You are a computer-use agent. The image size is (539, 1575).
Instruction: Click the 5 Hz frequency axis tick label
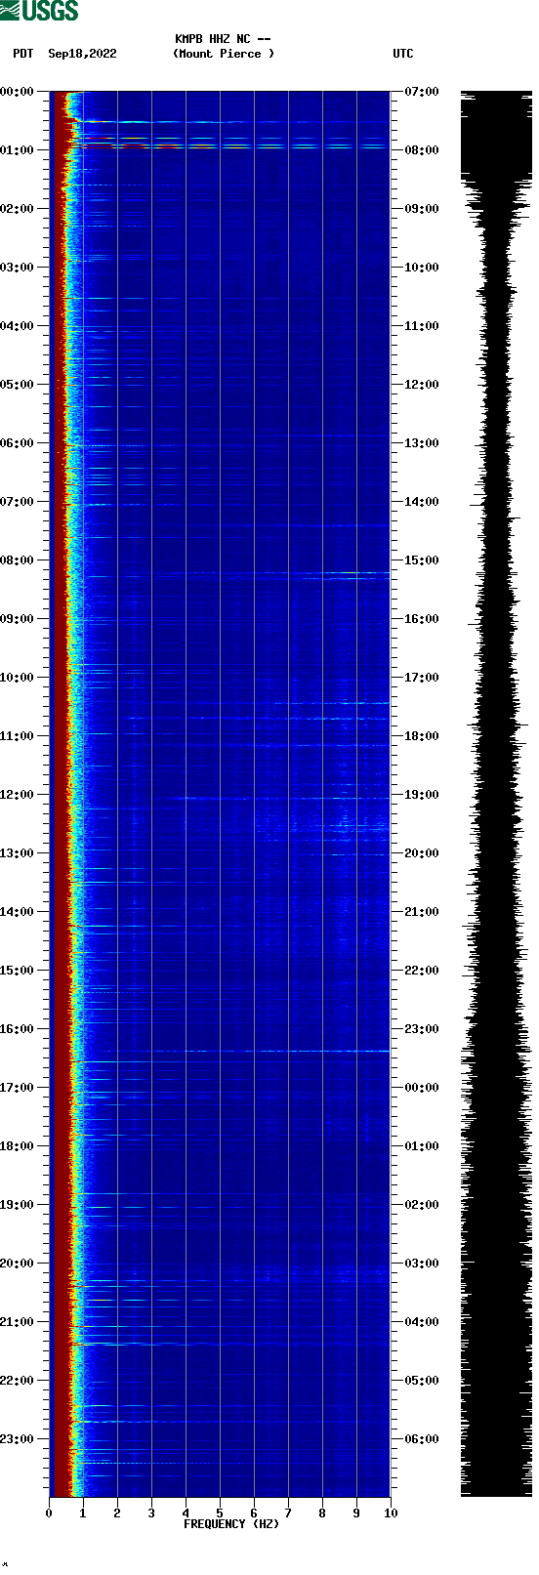(220, 1513)
